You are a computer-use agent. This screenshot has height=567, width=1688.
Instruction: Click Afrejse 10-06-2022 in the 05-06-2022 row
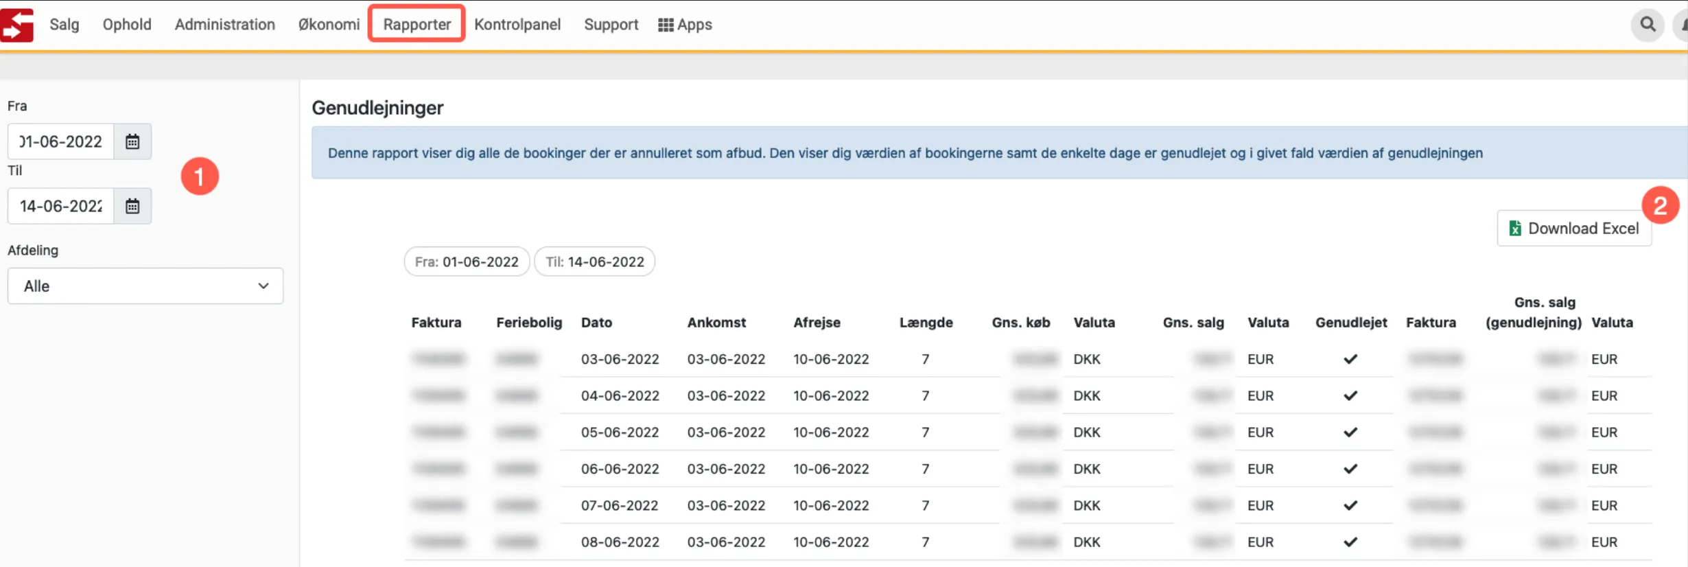831,432
